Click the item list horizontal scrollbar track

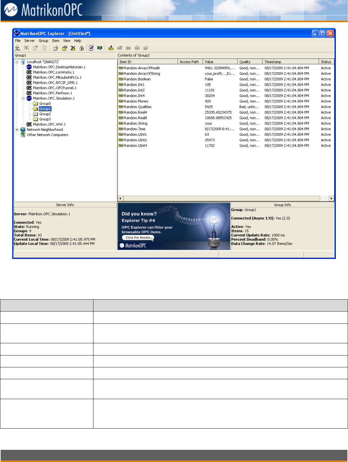click(x=226, y=199)
